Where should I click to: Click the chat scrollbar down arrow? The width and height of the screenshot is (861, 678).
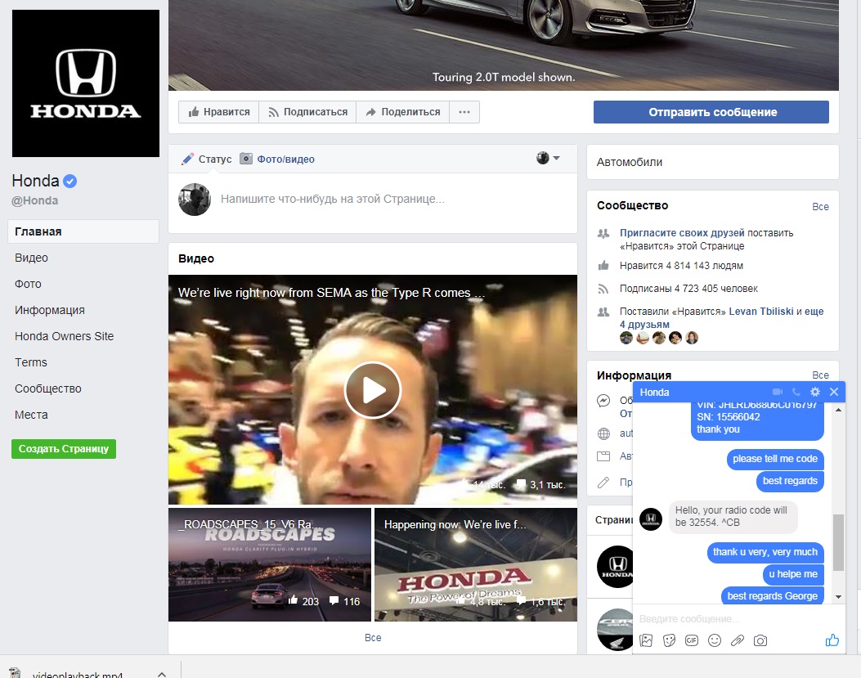point(838,597)
